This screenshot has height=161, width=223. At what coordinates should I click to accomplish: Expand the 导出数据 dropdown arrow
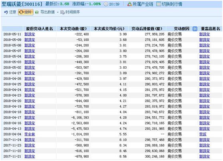[58, 12]
